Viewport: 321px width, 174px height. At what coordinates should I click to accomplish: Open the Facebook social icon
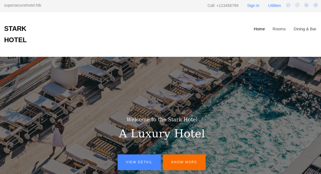(297, 5)
